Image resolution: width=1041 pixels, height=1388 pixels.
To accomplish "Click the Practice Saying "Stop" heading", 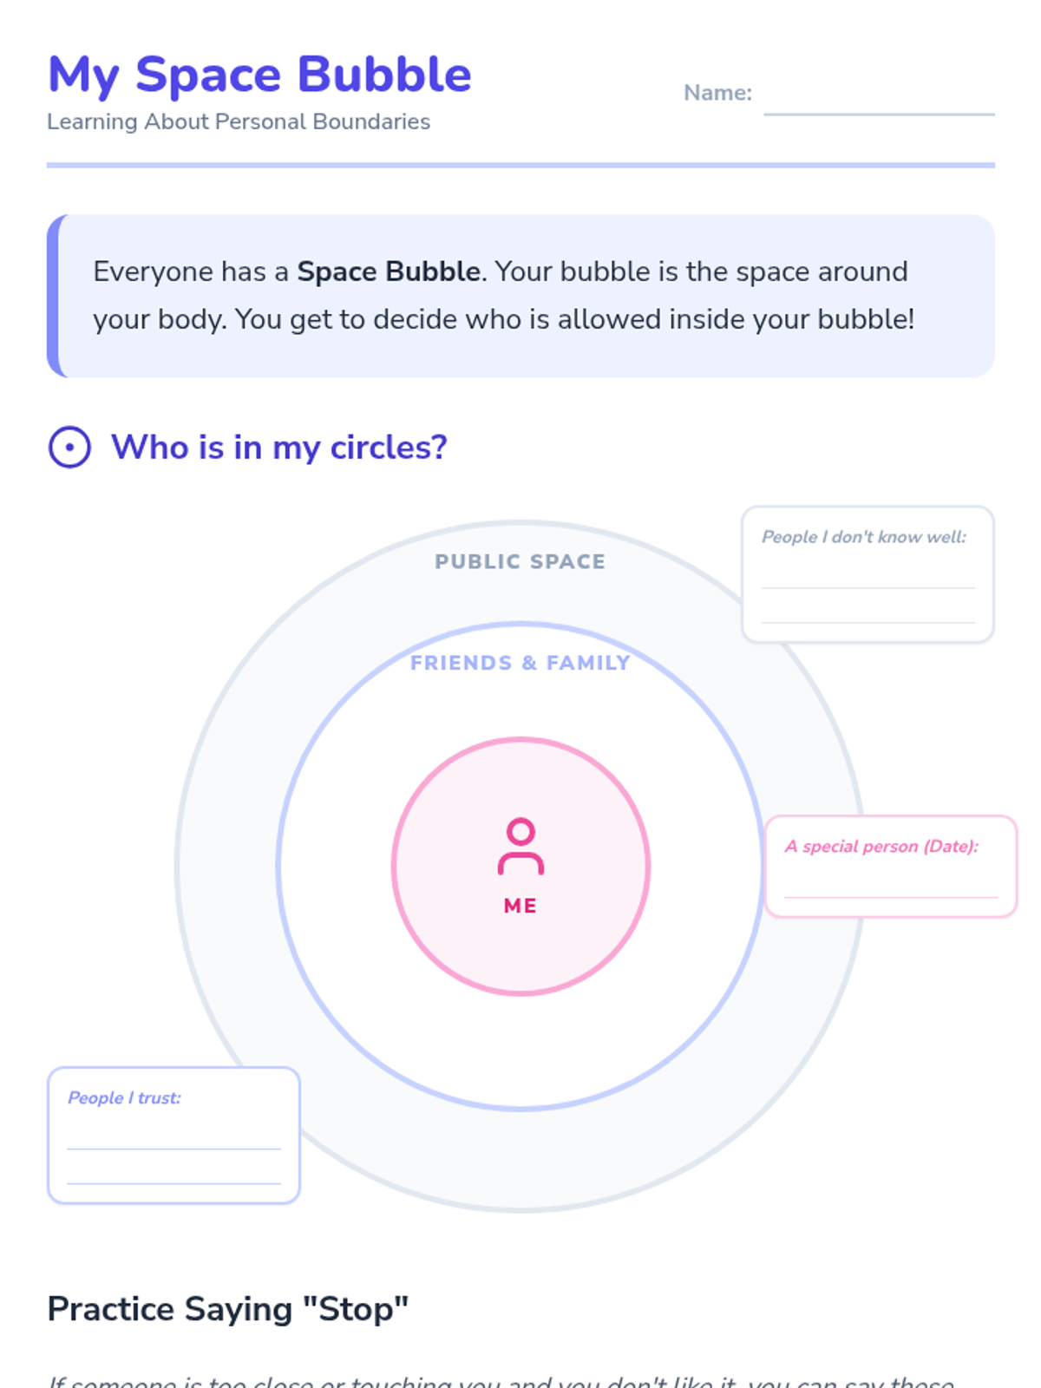I will coord(228,1309).
